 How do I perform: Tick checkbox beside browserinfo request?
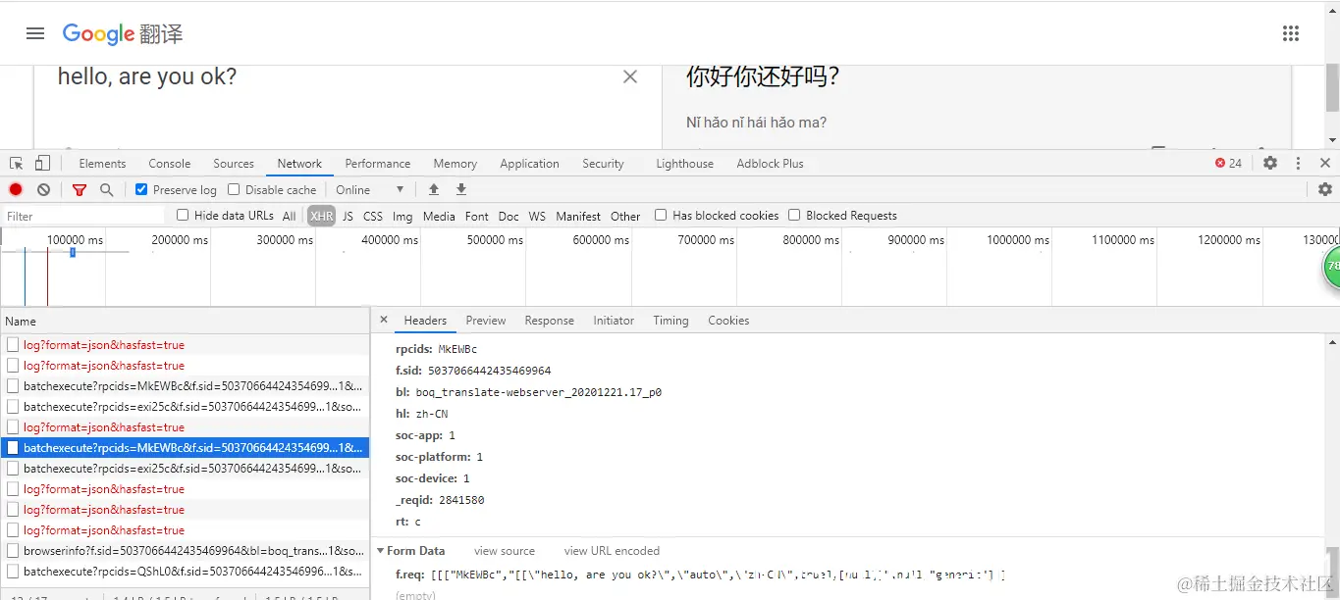tap(13, 551)
